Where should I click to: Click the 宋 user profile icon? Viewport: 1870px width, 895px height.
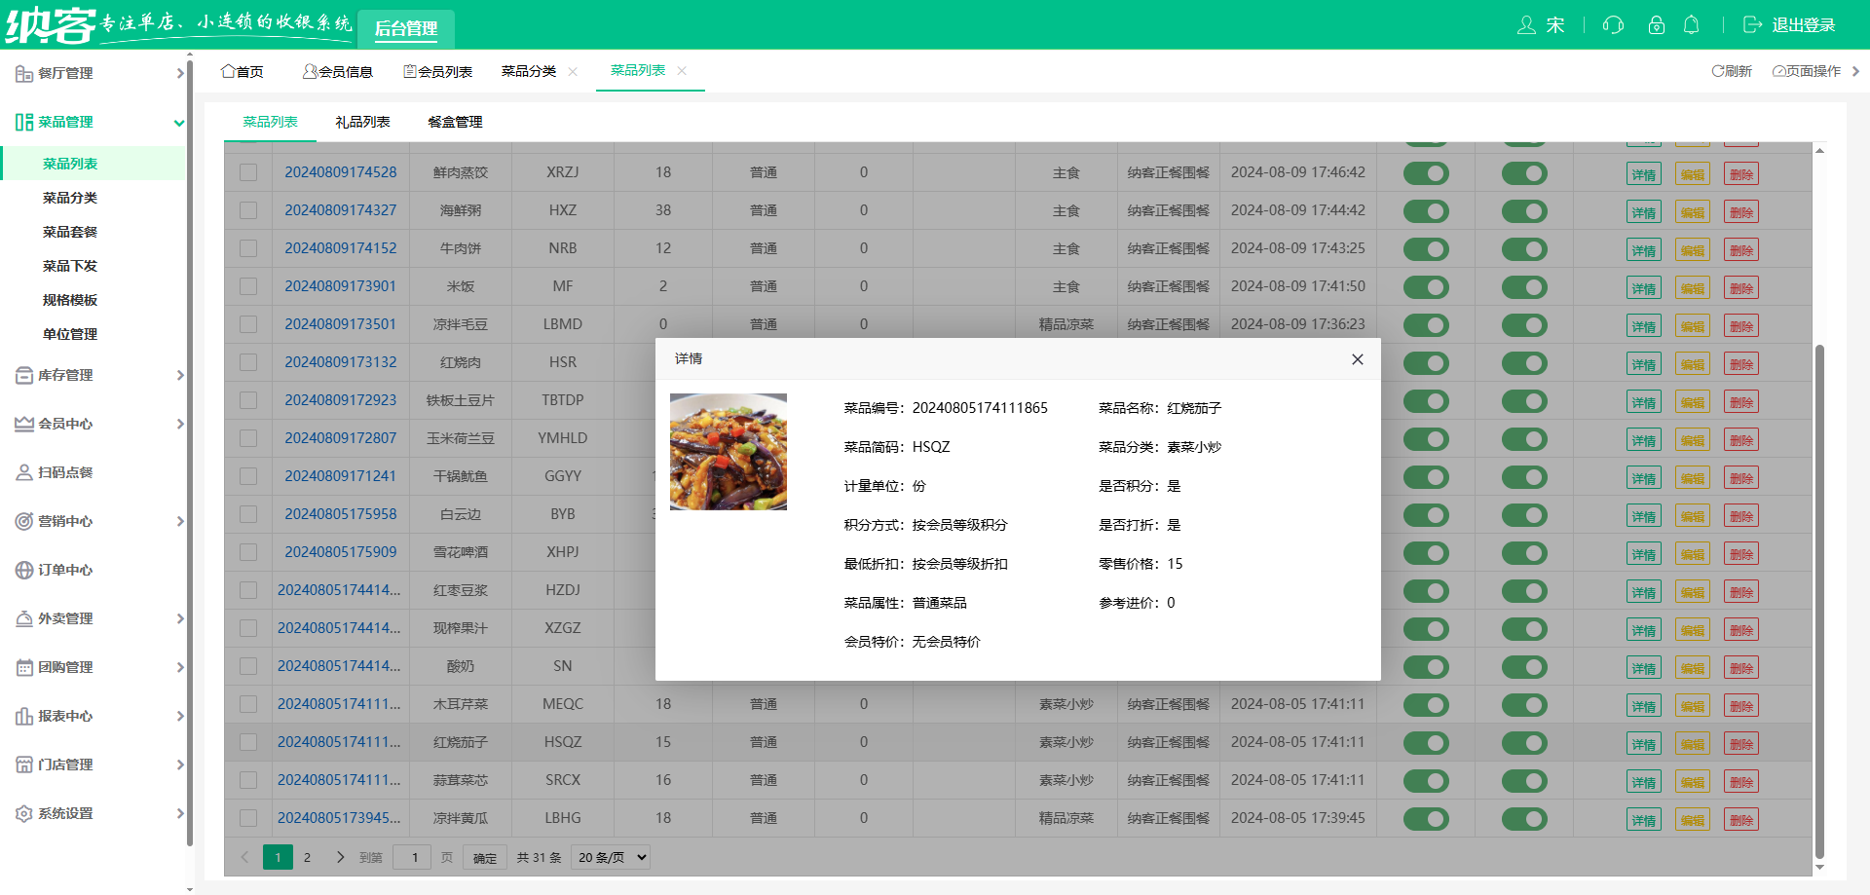[x=1527, y=26]
